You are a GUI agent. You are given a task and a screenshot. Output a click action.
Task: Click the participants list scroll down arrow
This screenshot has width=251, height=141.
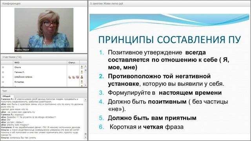pyautogui.click(x=85, y=85)
